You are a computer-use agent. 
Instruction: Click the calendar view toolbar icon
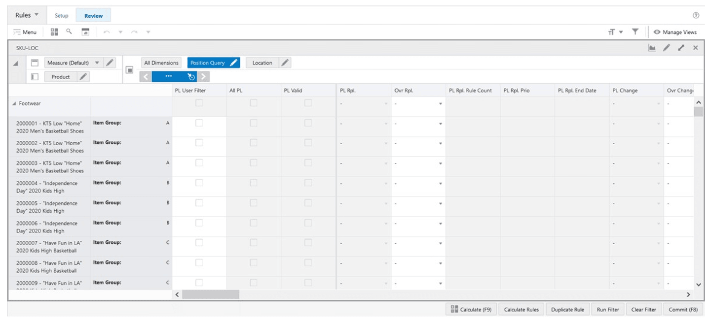[x=85, y=32]
